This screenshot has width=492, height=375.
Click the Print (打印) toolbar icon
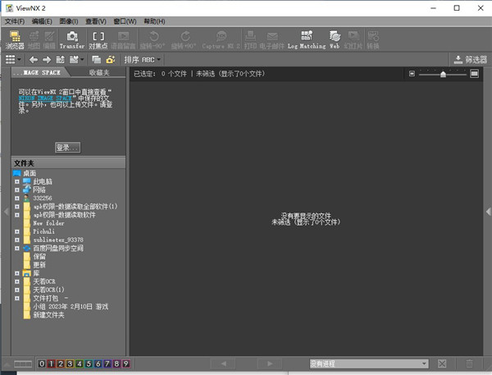click(x=250, y=40)
